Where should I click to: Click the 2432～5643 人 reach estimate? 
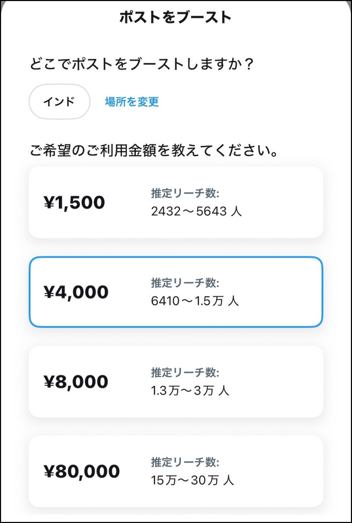pos(197,212)
